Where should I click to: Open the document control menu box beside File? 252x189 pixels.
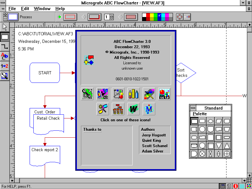[x=3, y=9]
